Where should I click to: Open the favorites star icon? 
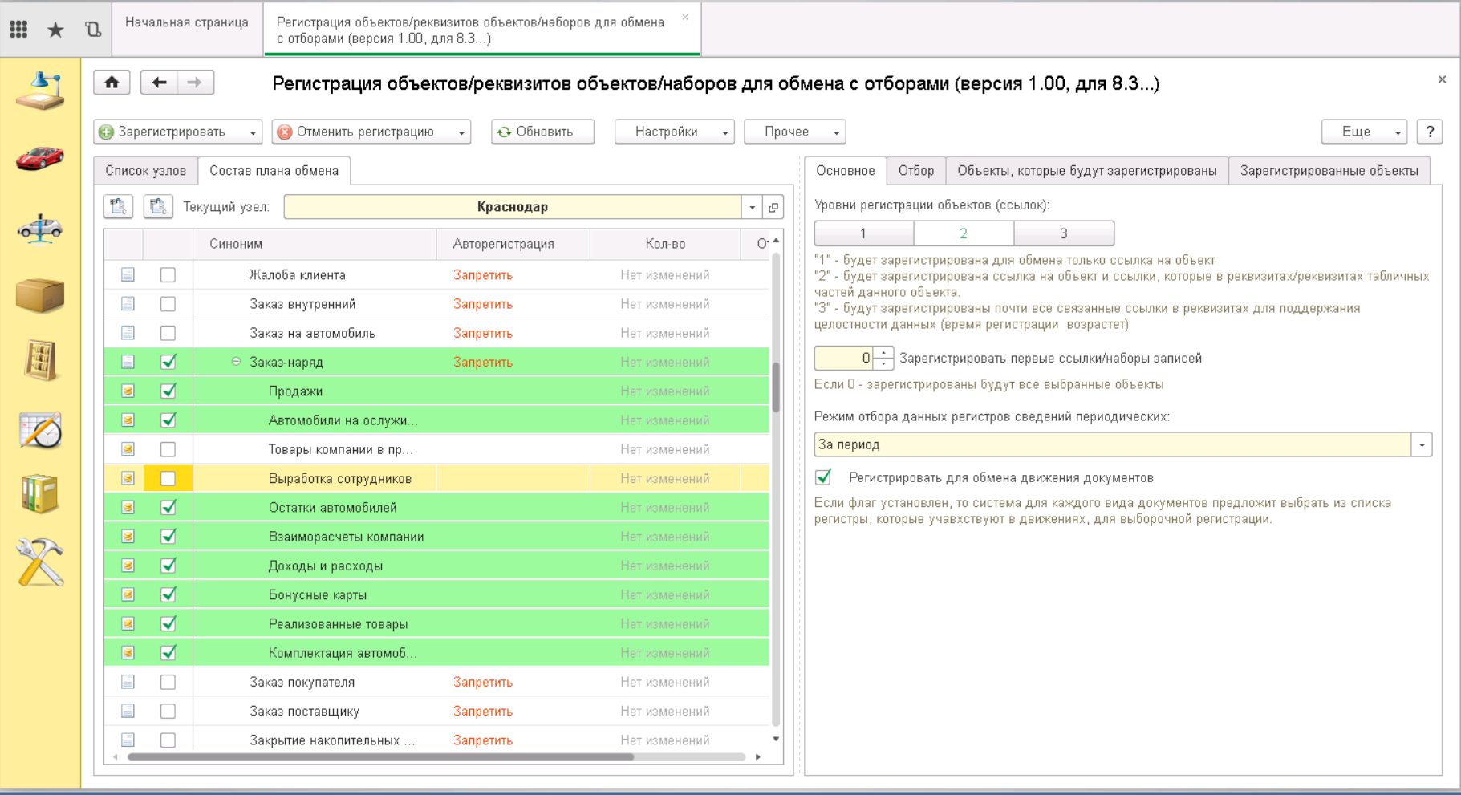coord(55,30)
